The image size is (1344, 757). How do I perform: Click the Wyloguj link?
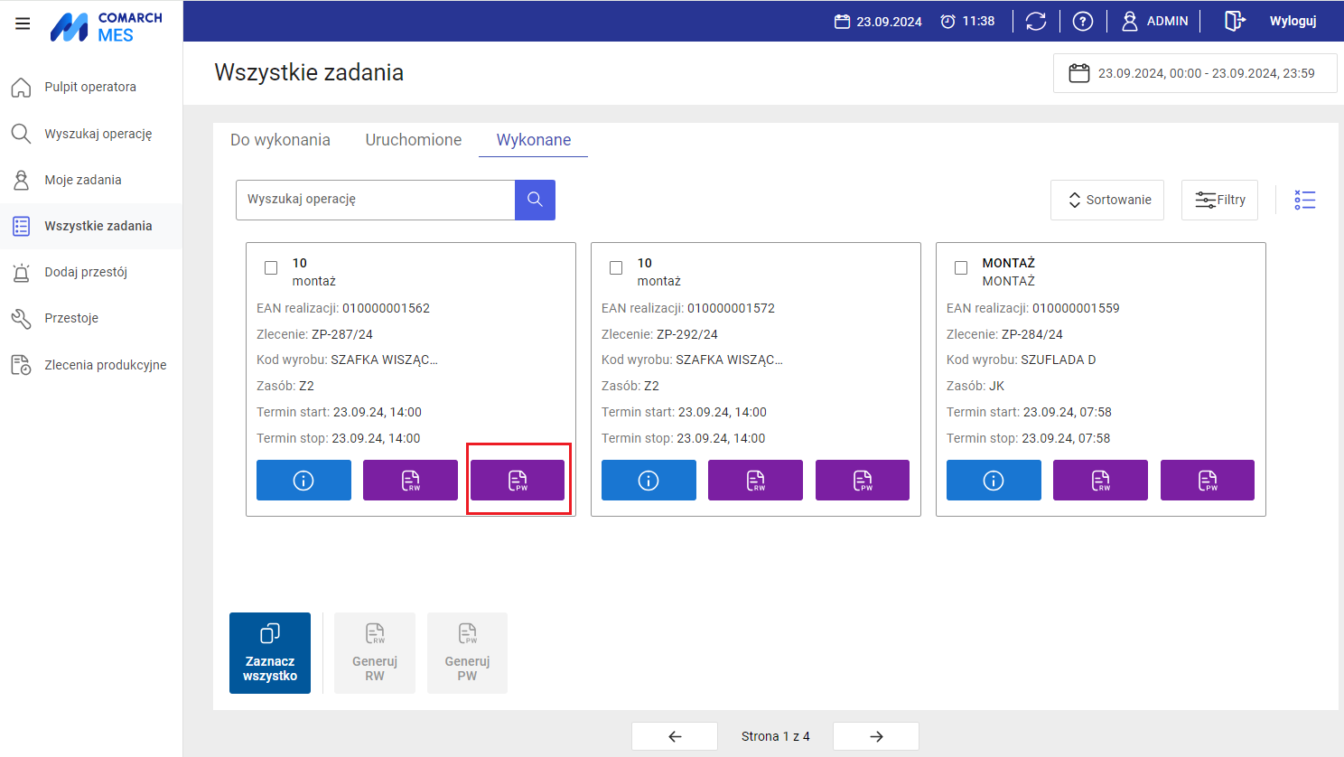click(x=1293, y=21)
